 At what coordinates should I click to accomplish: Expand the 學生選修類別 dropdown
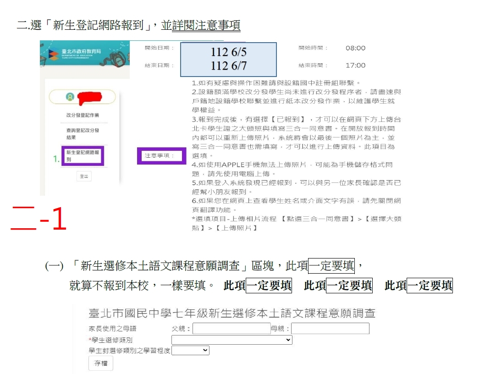pyautogui.click(x=231, y=340)
